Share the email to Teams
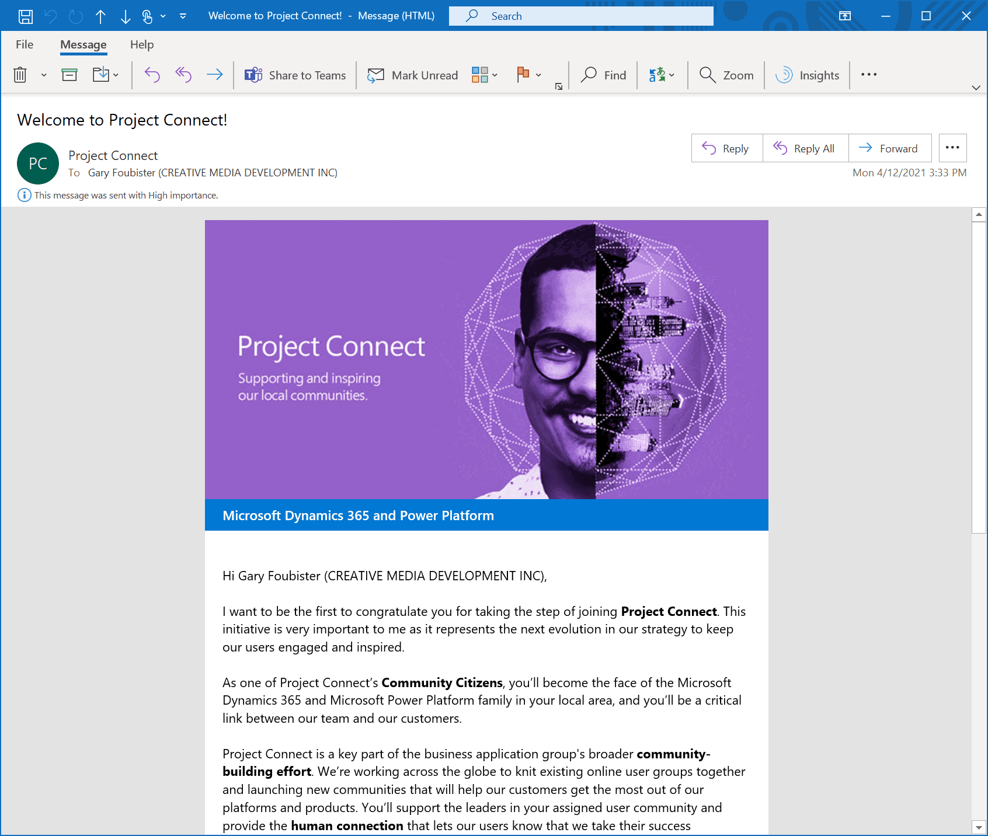 coord(295,75)
